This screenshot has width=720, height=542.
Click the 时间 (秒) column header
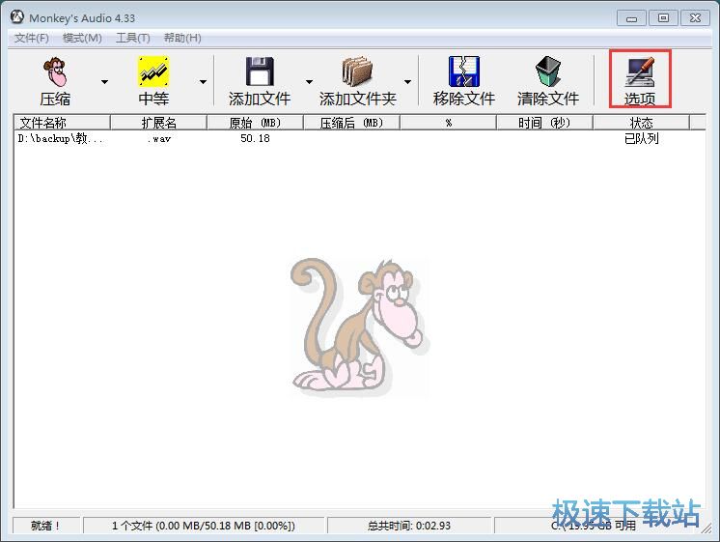point(544,123)
